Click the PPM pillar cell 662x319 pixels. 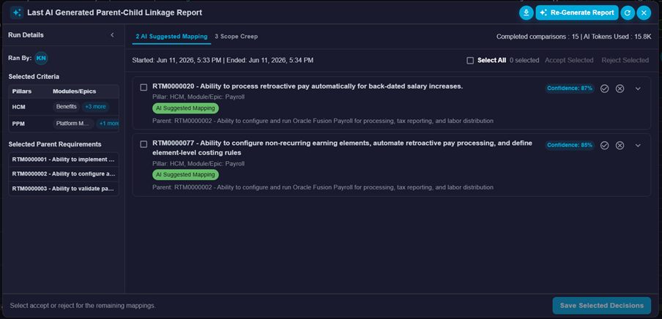[18, 124]
